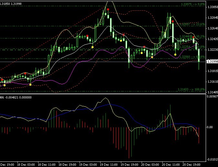Click the 1.33050 price axis label
Viewport: 218px width, 167px height.
point(213,7)
